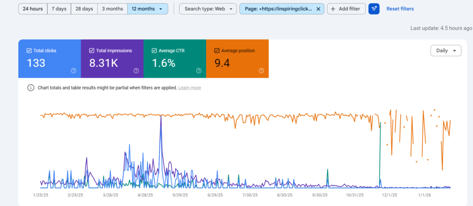Disable the Average CTR checkbox
Image resolution: width=473 pixels, height=206 pixels.
[x=155, y=51]
